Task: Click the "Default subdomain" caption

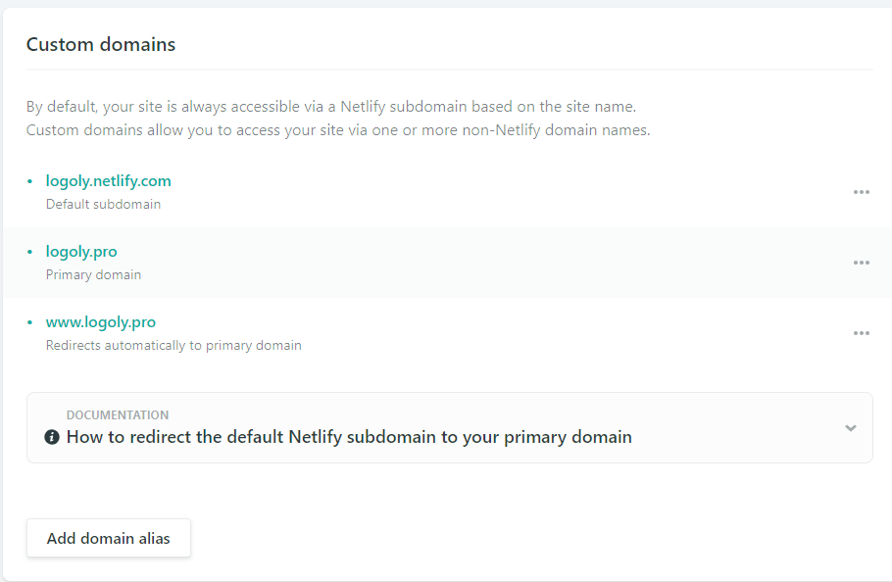Action: [x=103, y=205]
